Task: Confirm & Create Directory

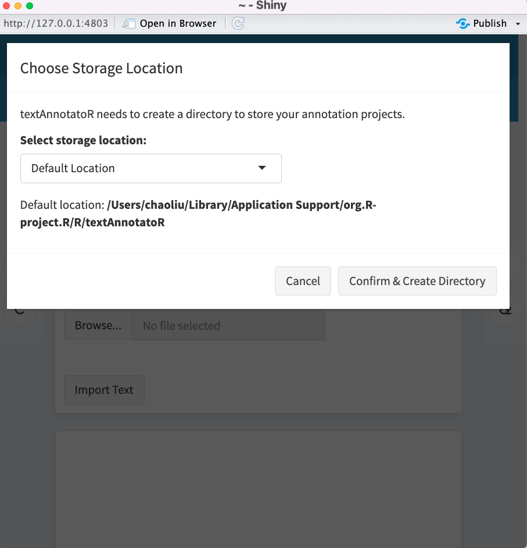Action: point(417,281)
